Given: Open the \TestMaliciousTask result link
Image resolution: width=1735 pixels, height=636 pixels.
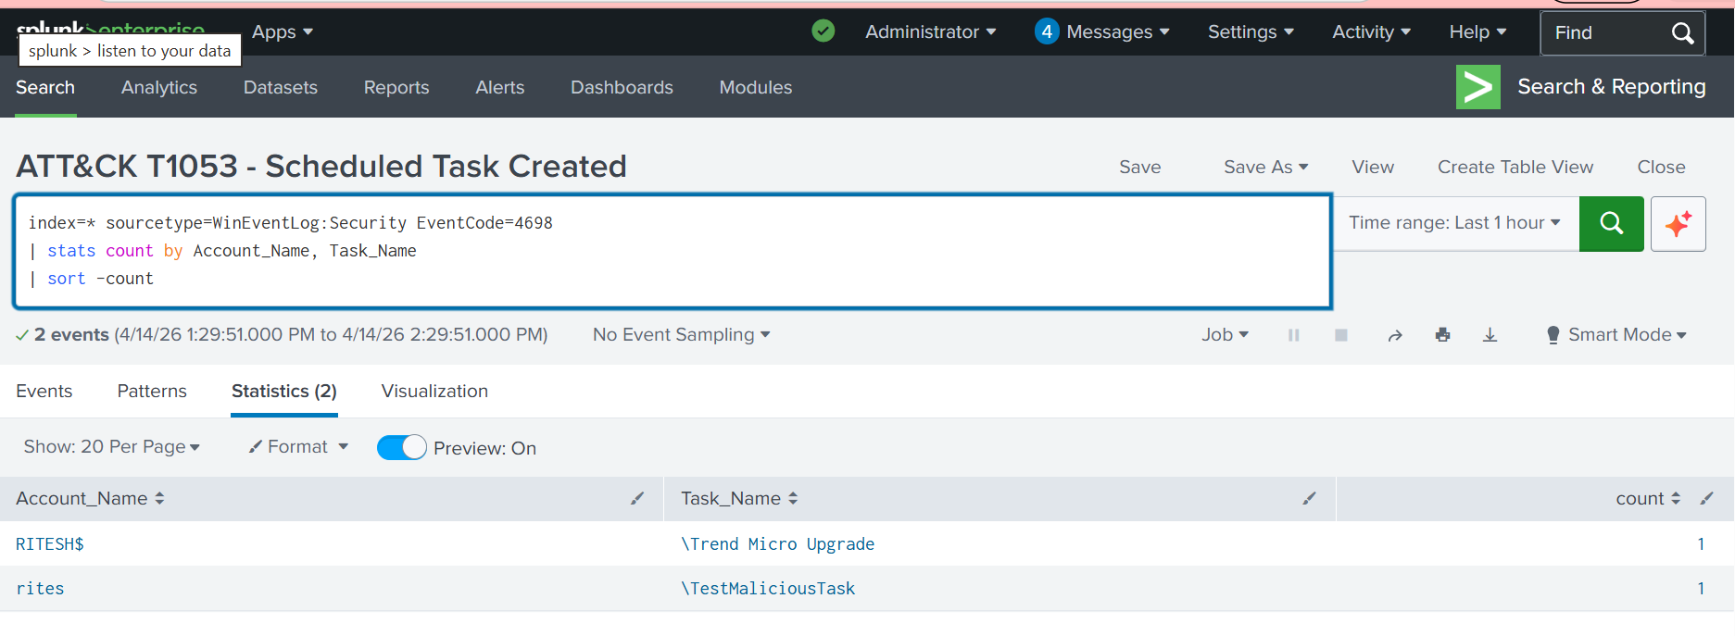Looking at the screenshot, I should click(768, 589).
